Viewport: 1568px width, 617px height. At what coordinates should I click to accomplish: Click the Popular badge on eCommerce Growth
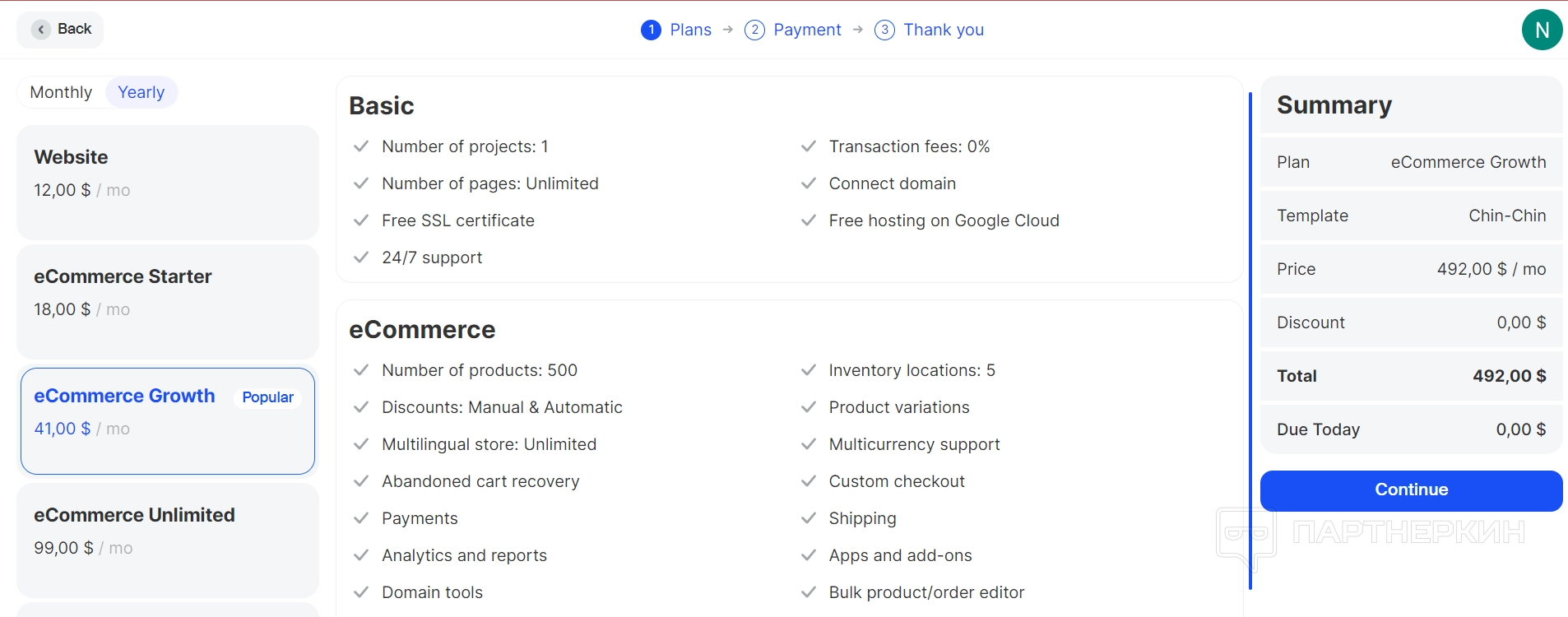tap(267, 397)
